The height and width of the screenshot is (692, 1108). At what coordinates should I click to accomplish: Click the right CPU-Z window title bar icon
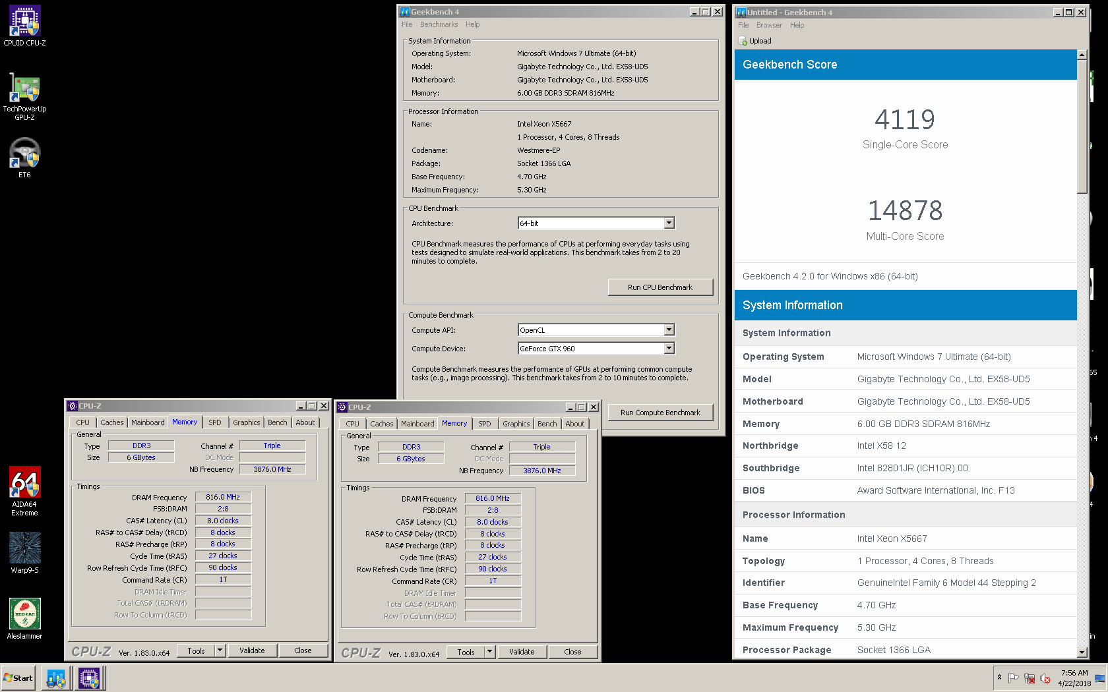point(342,407)
